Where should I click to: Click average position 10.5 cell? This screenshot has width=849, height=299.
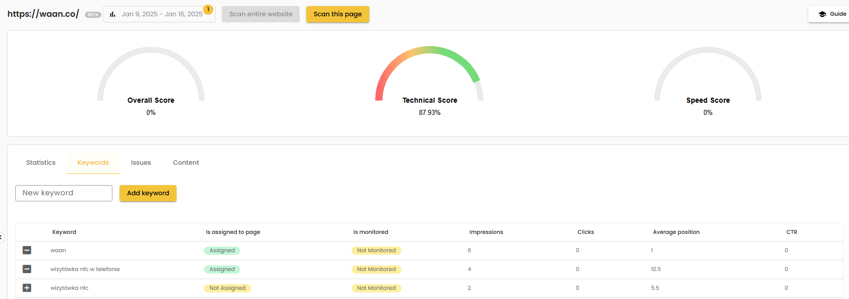[x=656, y=269]
